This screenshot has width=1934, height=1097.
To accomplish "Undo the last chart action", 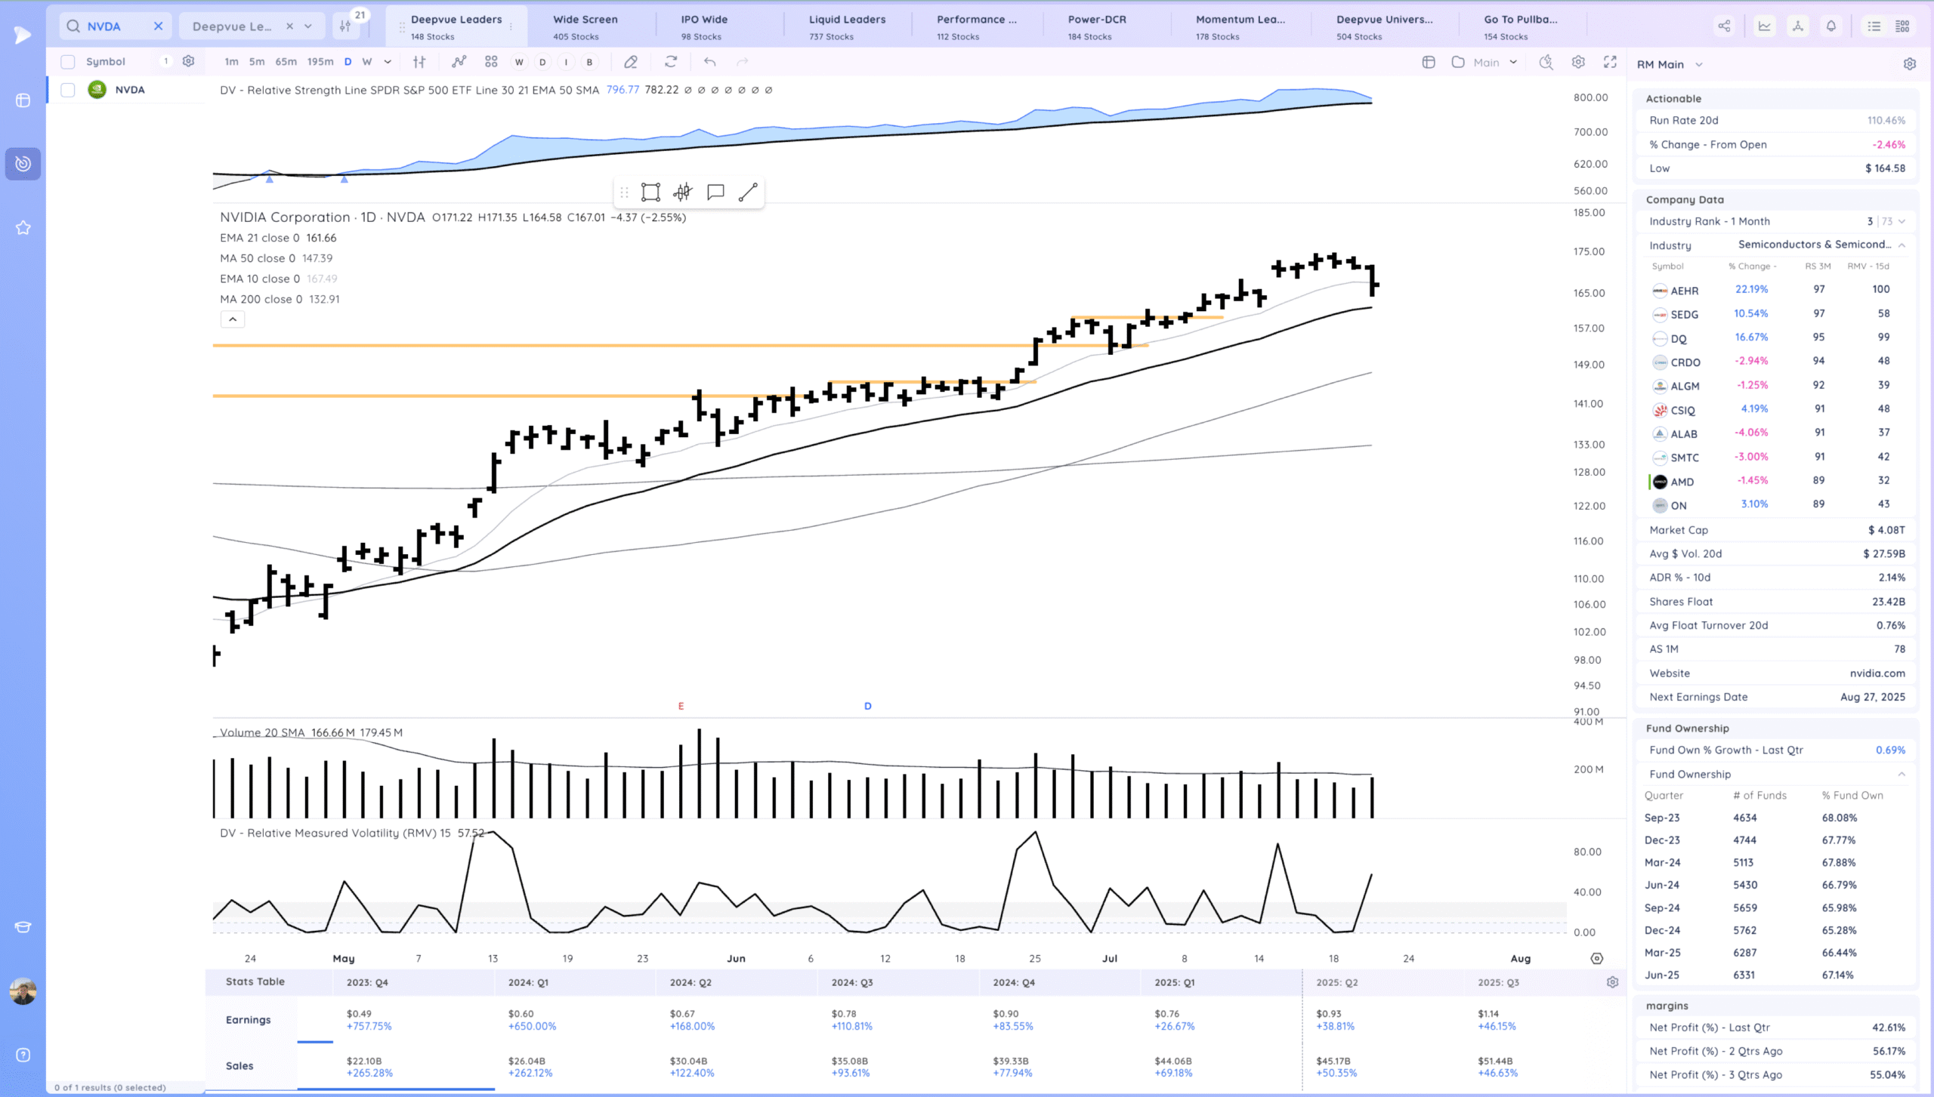I will pos(709,62).
